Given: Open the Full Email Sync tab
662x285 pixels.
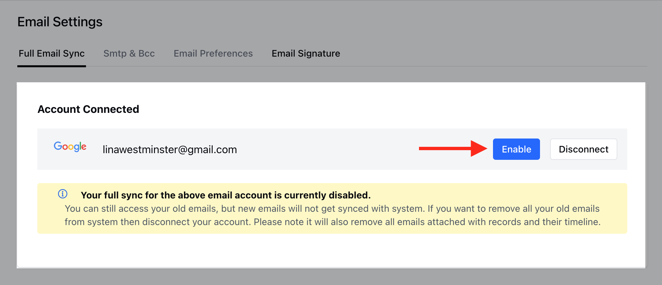Looking at the screenshot, I should tap(52, 54).
